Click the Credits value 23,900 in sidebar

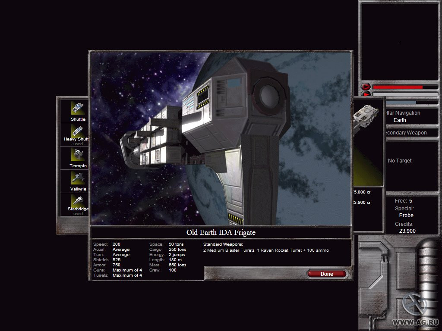(x=407, y=231)
